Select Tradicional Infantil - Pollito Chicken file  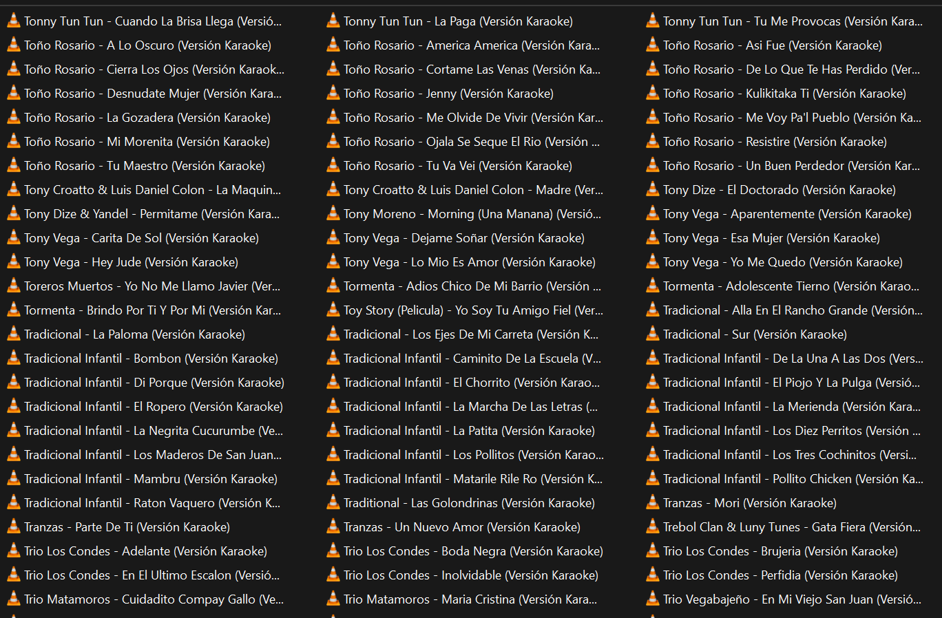[793, 479]
